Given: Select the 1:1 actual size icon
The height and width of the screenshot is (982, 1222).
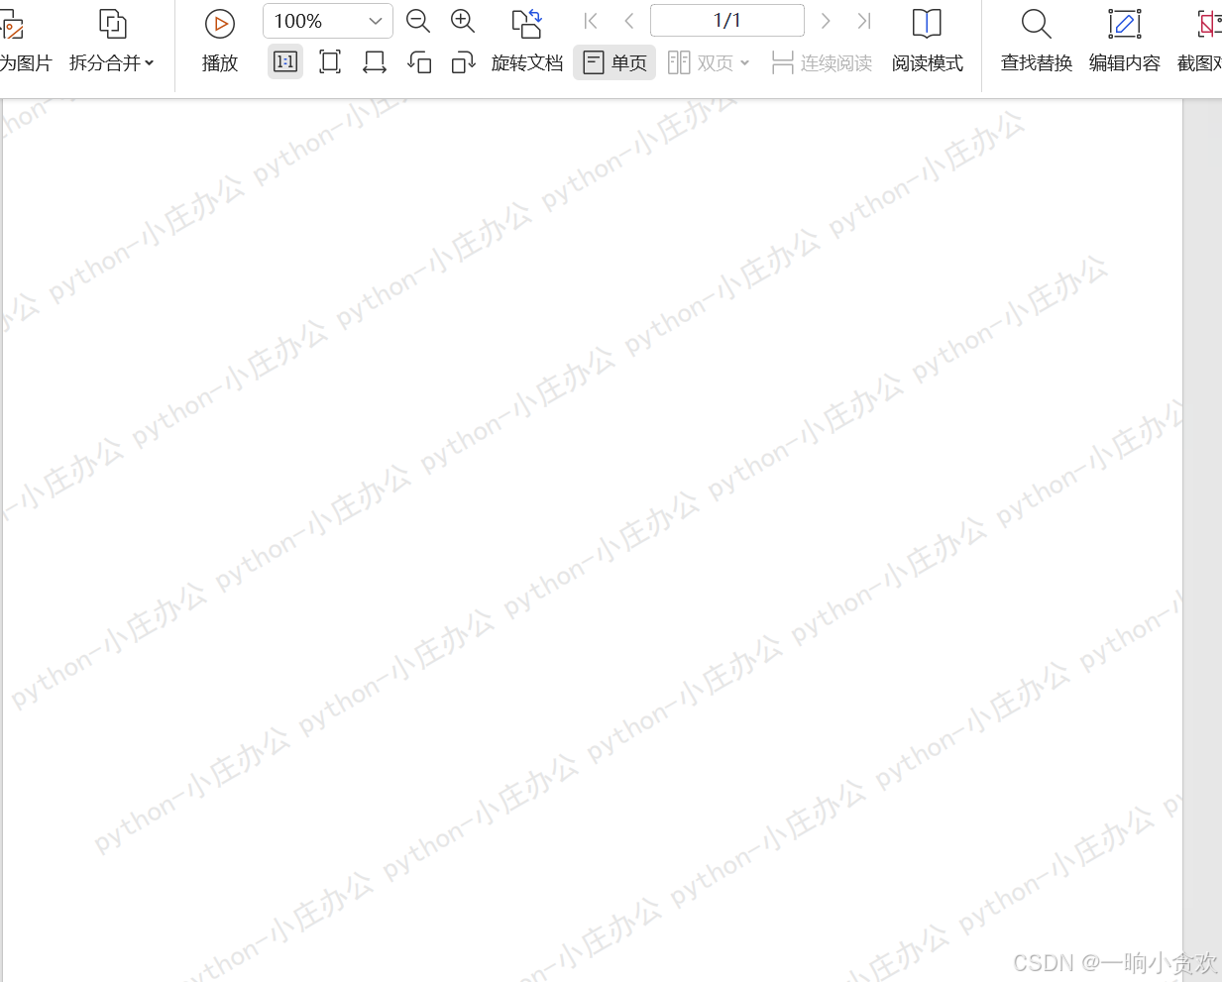Looking at the screenshot, I should [x=285, y=62].
